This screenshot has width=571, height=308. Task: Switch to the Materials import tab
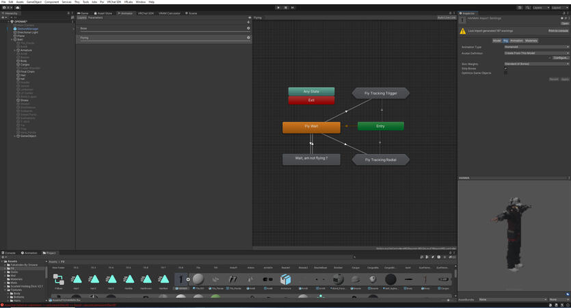[531, 41]
